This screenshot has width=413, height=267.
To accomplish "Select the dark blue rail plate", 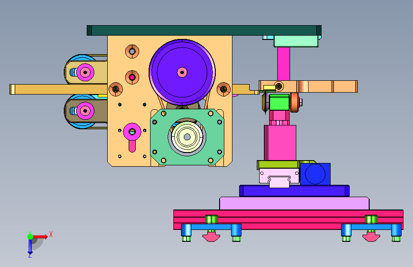I will (x=294, y=191).
